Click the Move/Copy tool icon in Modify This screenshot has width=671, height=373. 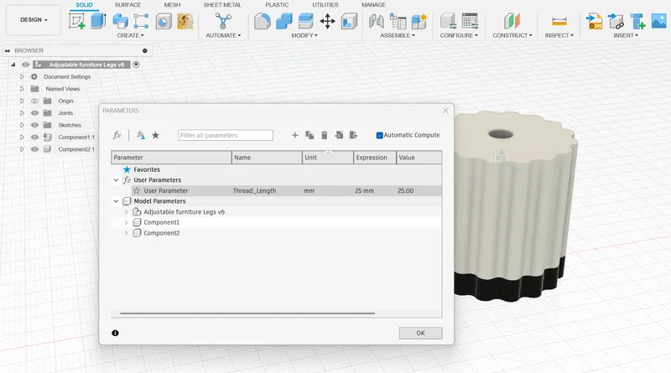327,20
